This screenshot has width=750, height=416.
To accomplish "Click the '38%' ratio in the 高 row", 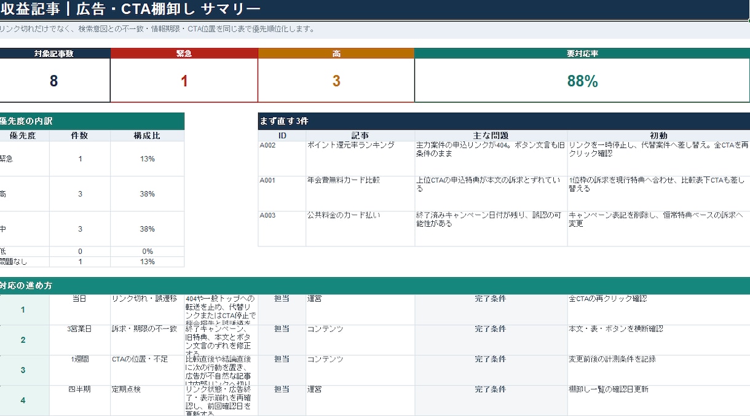I will pos(148,194).
